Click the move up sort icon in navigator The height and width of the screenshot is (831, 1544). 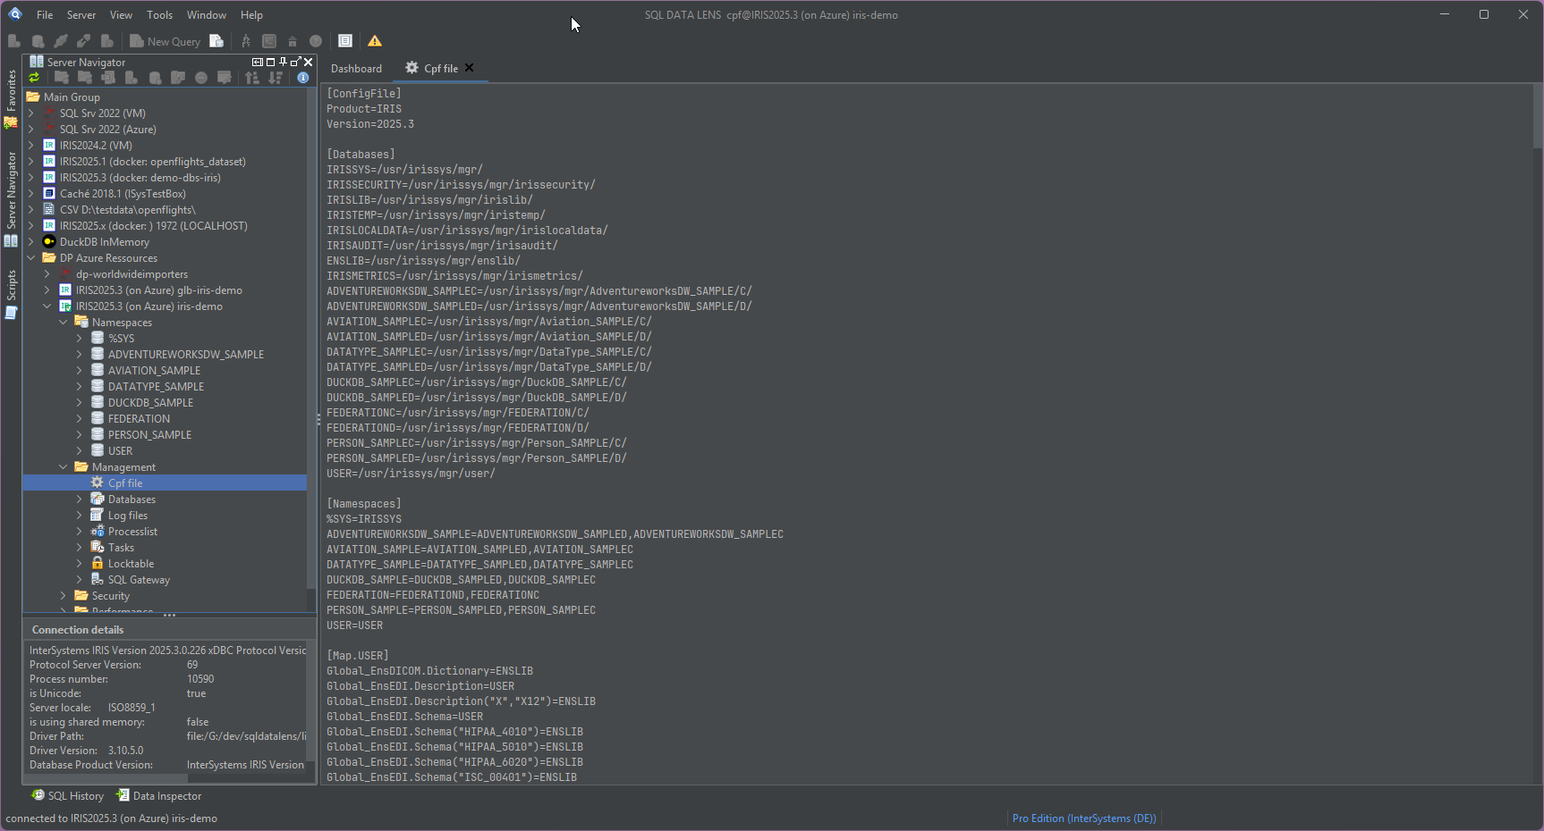pos(252,78)
